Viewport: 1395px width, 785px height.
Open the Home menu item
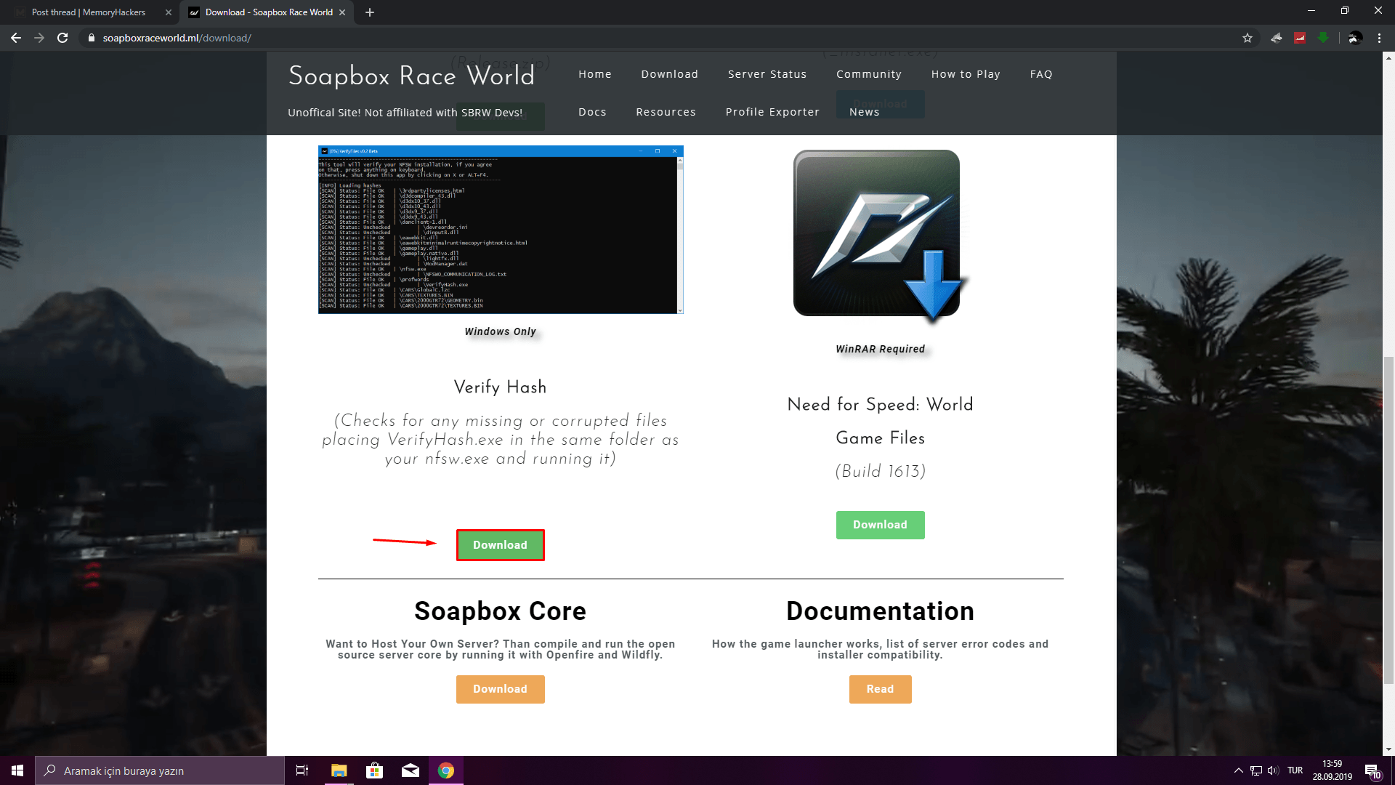click(x=595, y=74)
